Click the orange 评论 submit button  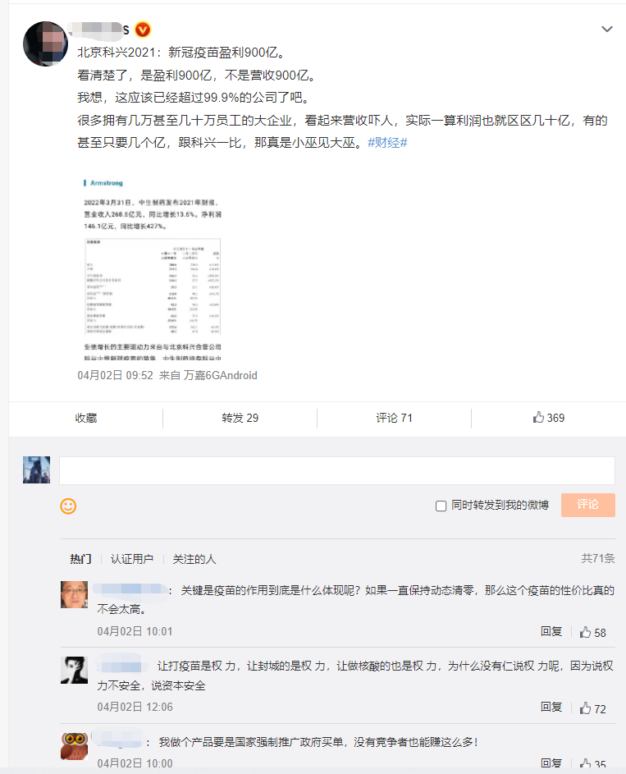tap(587, 505)
